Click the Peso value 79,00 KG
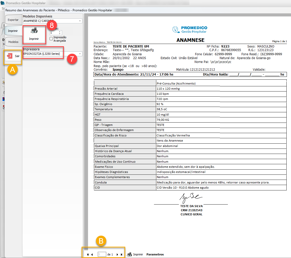The image size is (291, 258). (x=163, y=120)
